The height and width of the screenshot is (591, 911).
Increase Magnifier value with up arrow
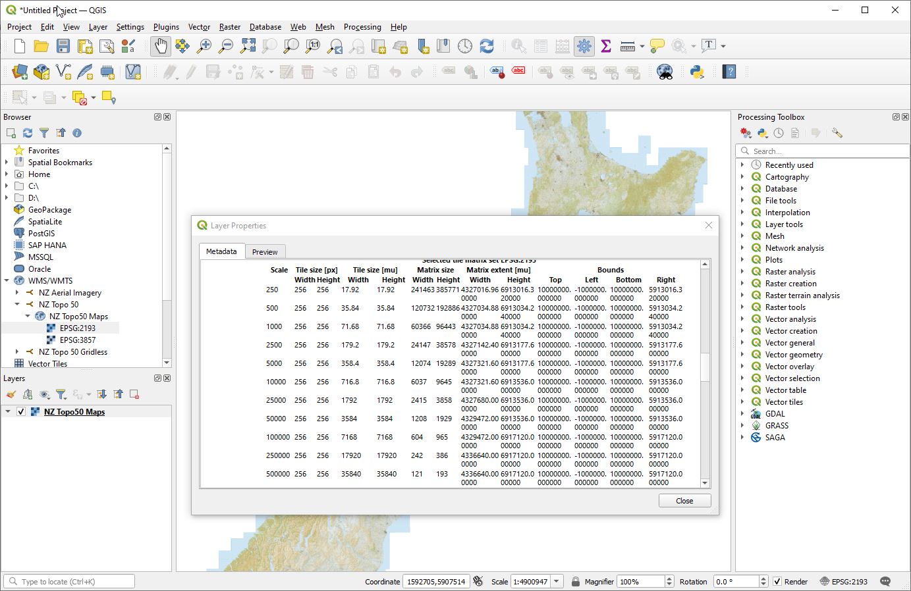[x=670, y=578]
